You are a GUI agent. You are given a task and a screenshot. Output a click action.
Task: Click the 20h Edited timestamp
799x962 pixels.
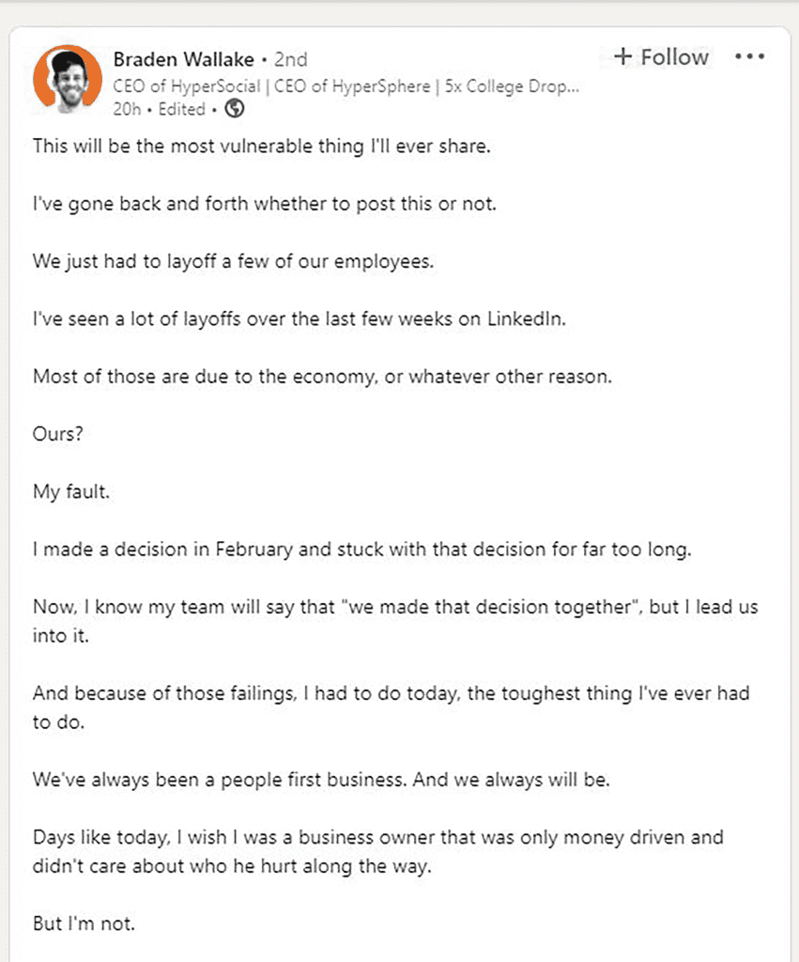160,109
